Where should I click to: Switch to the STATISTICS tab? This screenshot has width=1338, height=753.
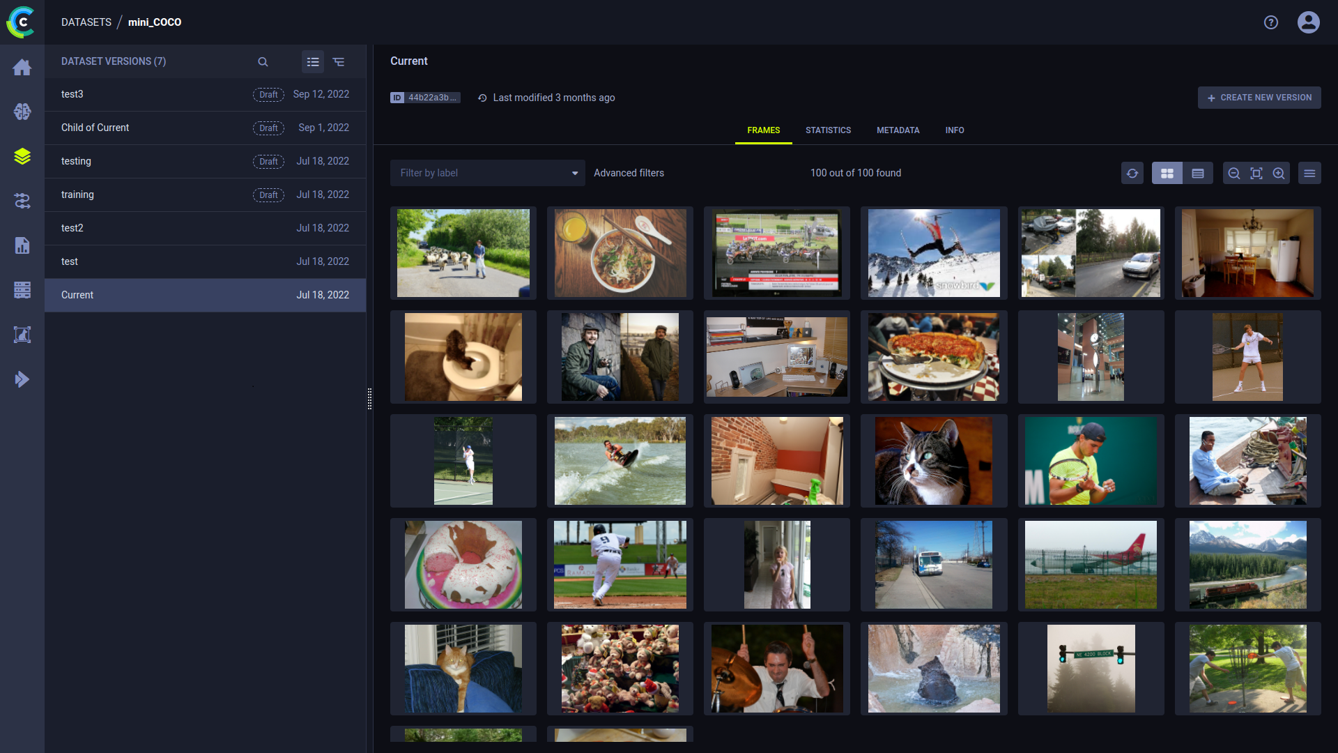click(828, 130)
